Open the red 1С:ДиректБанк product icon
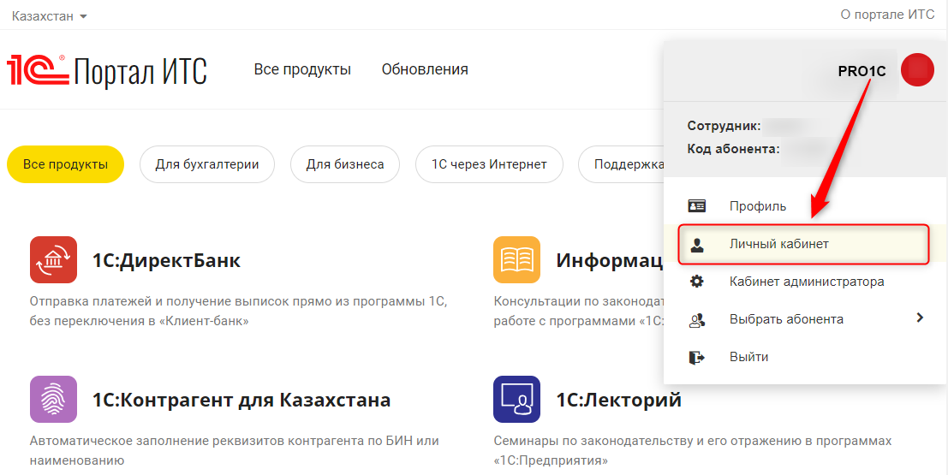This screenshot has width=948, height=475. [53, 259]
